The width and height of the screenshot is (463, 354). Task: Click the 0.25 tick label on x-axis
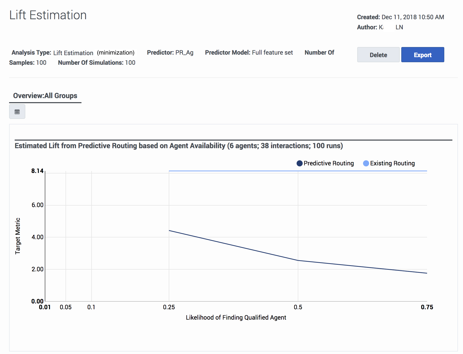pos(169,307)
